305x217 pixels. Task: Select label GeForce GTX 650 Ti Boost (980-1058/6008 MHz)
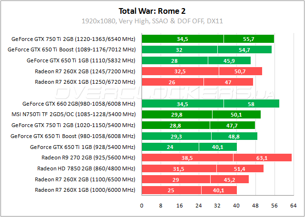[x=73, y=136]
